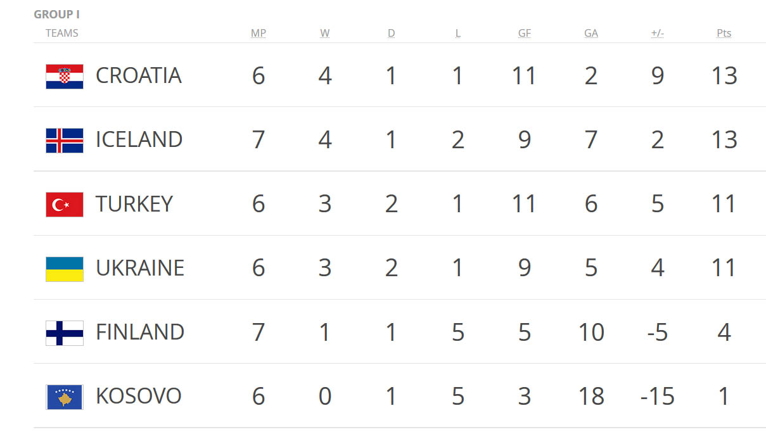Click the W column header

(325, 34)
